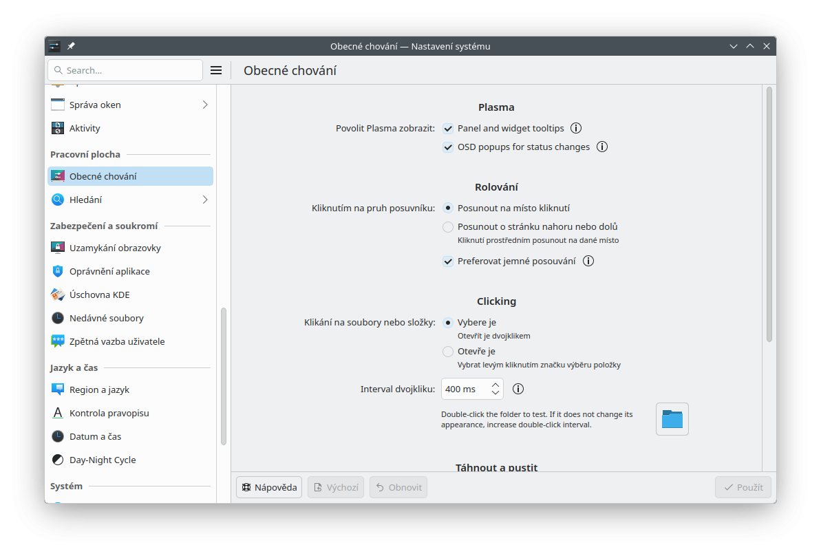Click the Nápověda help button
Image resolution: width=821 pixels, height=556 pixels.
click(269, 487)
